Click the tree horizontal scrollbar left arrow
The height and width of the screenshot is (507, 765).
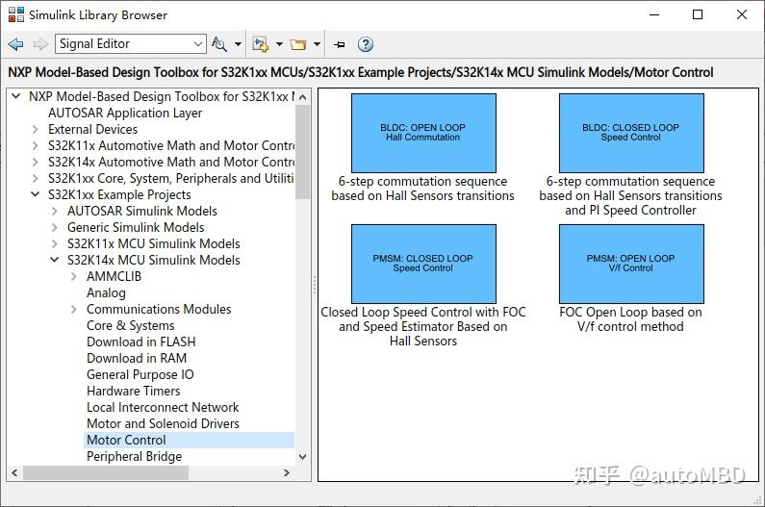pyautogui.click(x=14, y=472)
